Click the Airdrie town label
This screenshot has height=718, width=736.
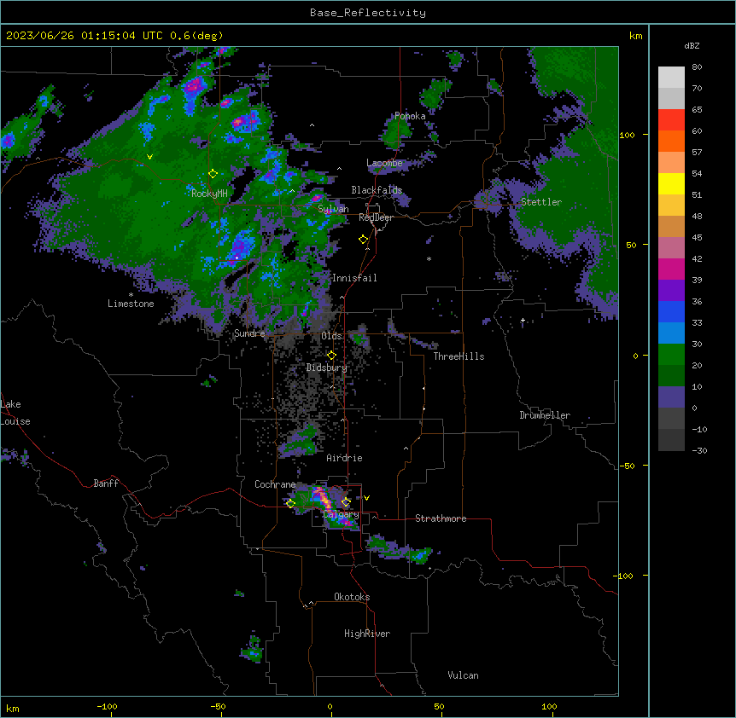click(345, 458)
